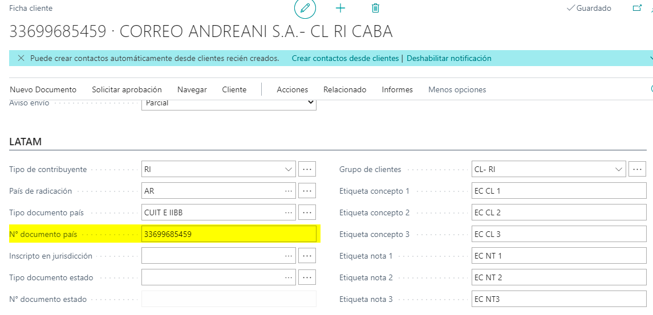Click Etiqueta nota 1 field
This screenshot has height=315, width=653.
click(559, 256)
